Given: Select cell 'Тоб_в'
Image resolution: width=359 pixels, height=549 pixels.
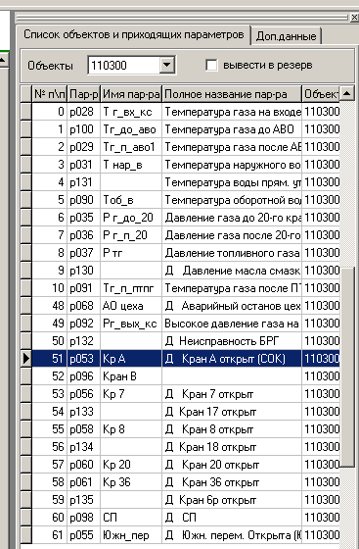Looking at the screenshot, I should click(131, 200).
